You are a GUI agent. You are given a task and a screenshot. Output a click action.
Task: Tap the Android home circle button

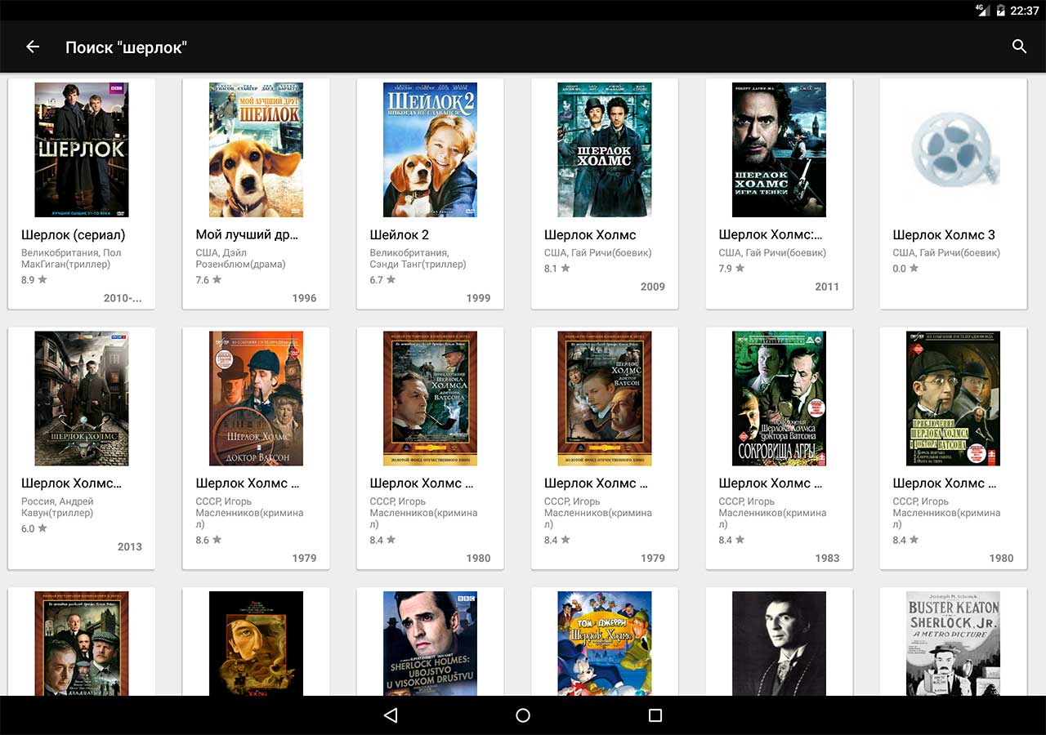523,715
